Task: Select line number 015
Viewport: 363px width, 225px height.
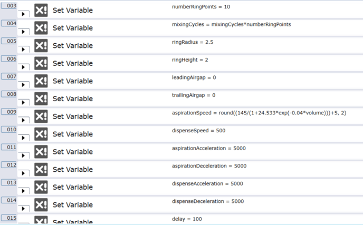Action: click(9, 218)
